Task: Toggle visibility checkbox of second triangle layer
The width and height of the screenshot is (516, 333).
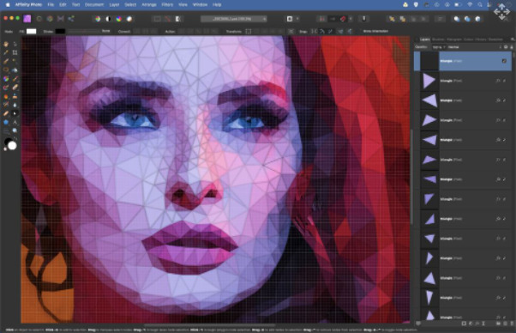Action: (504, 81)
